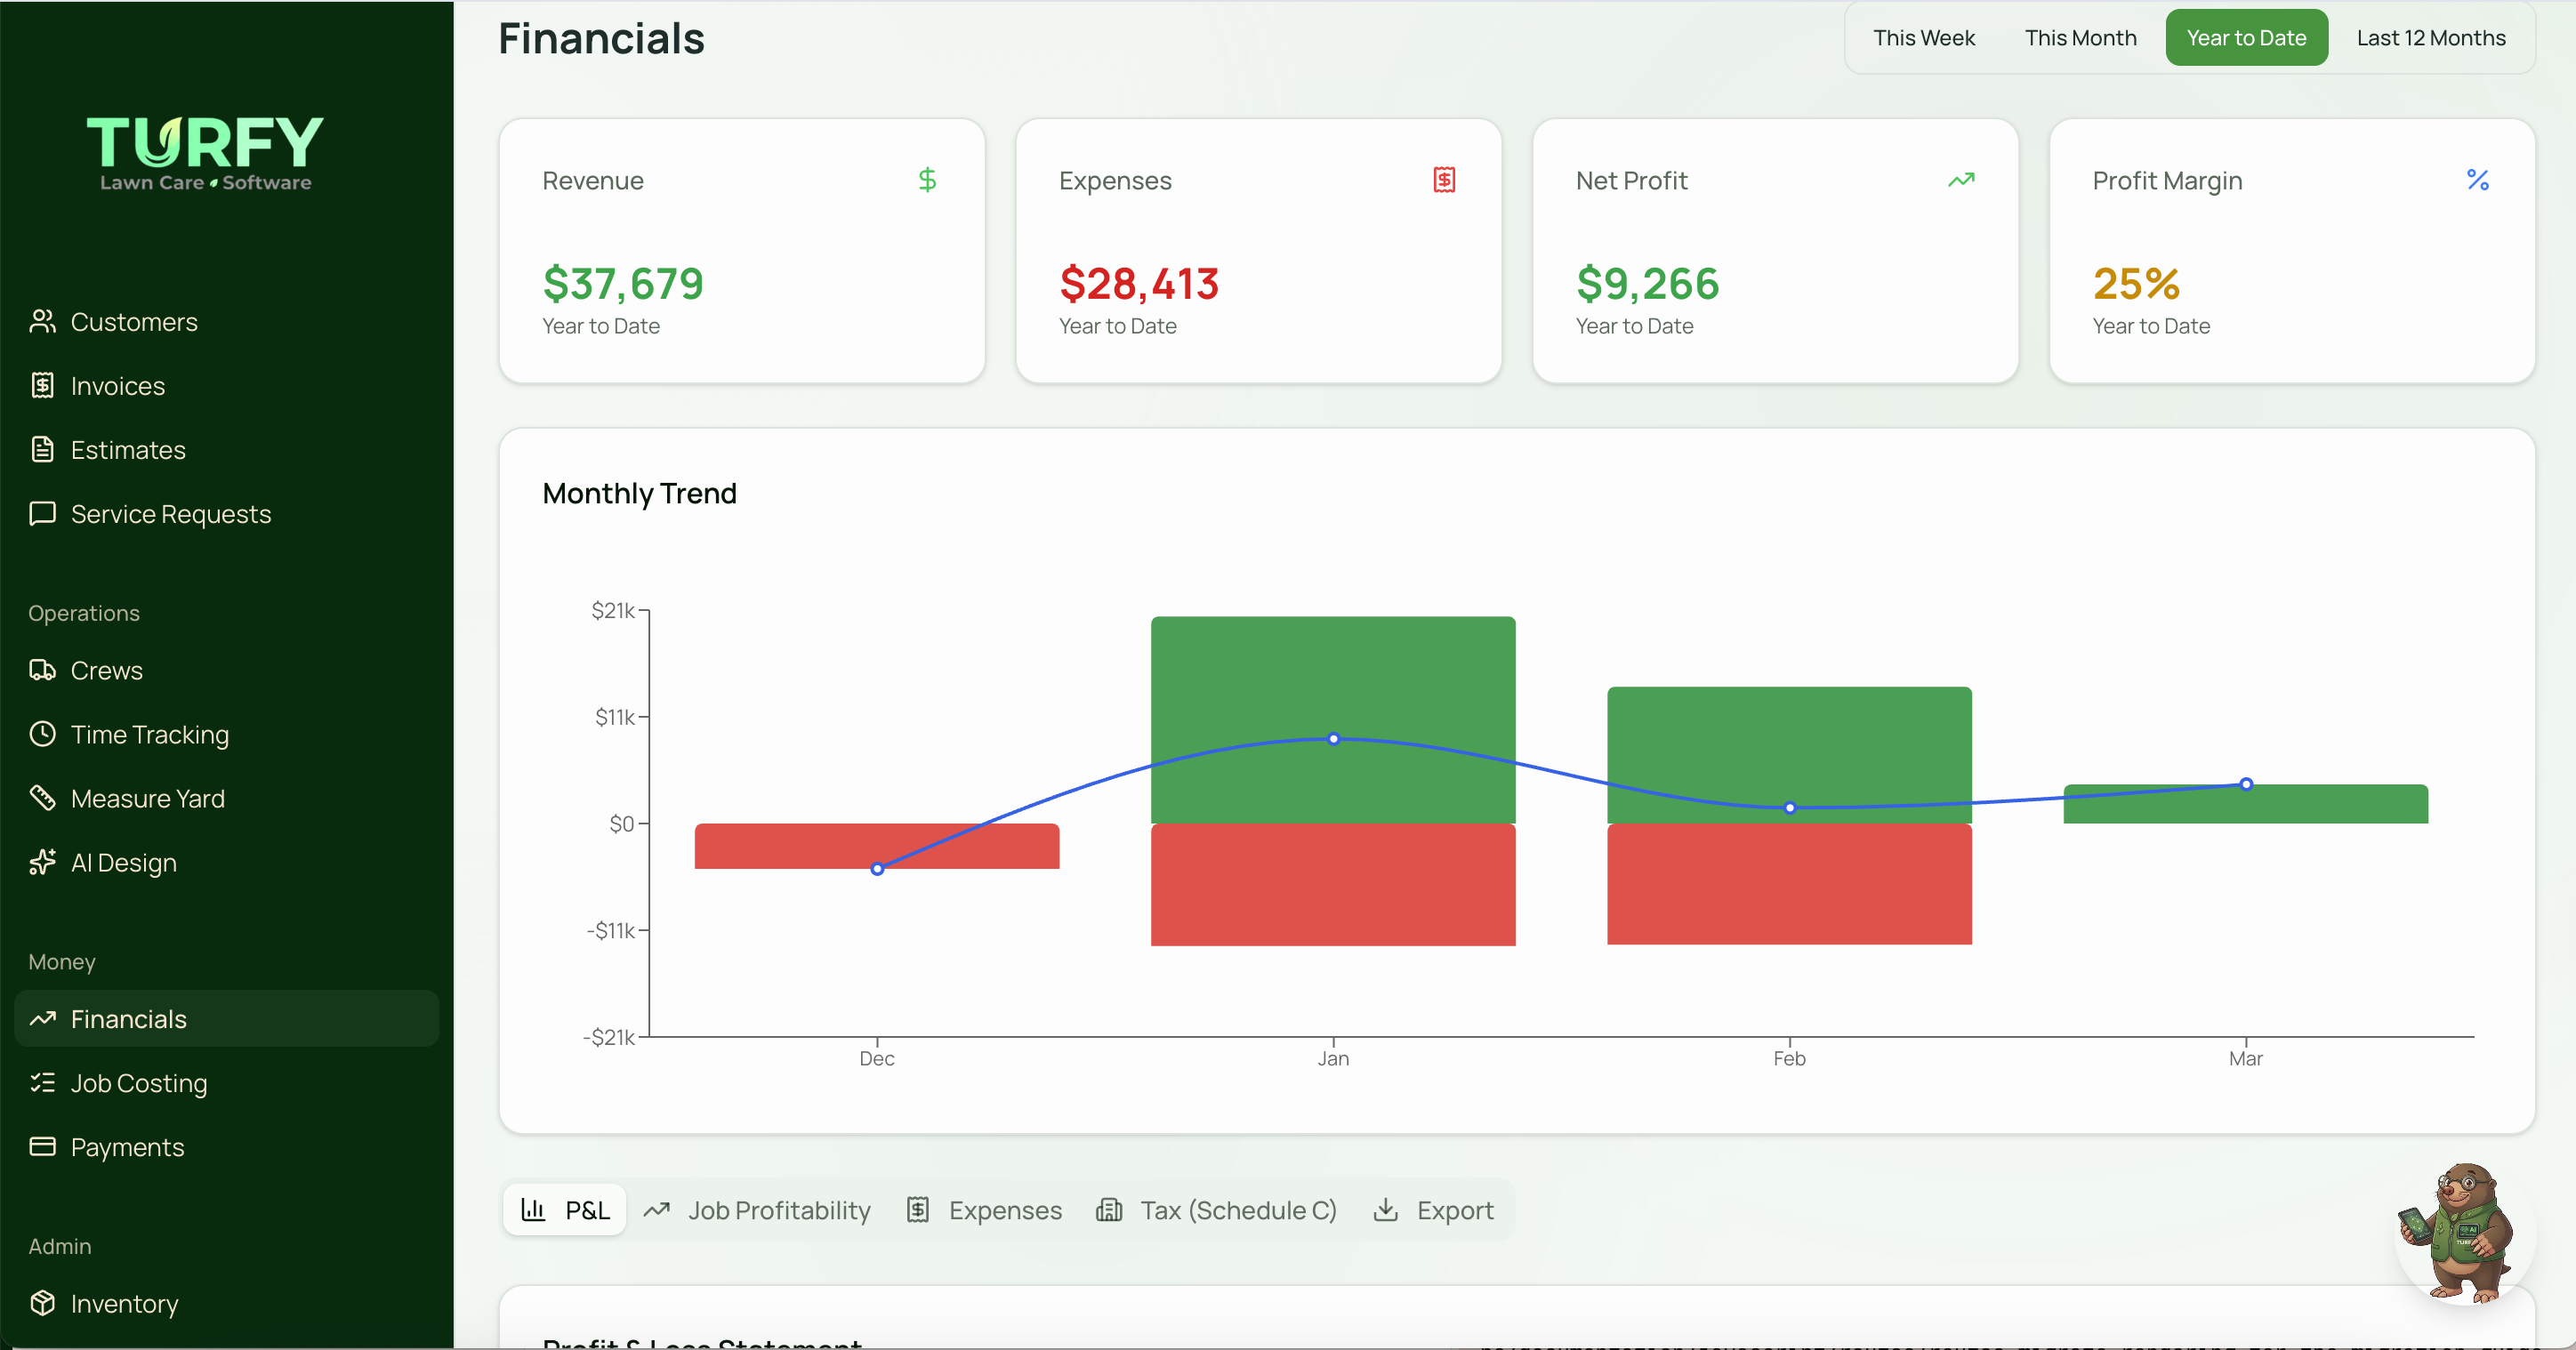Click the Job Costing checklist icon
The height and width of the screenshot is (1350, 2576).
[x=42, y=1082]
